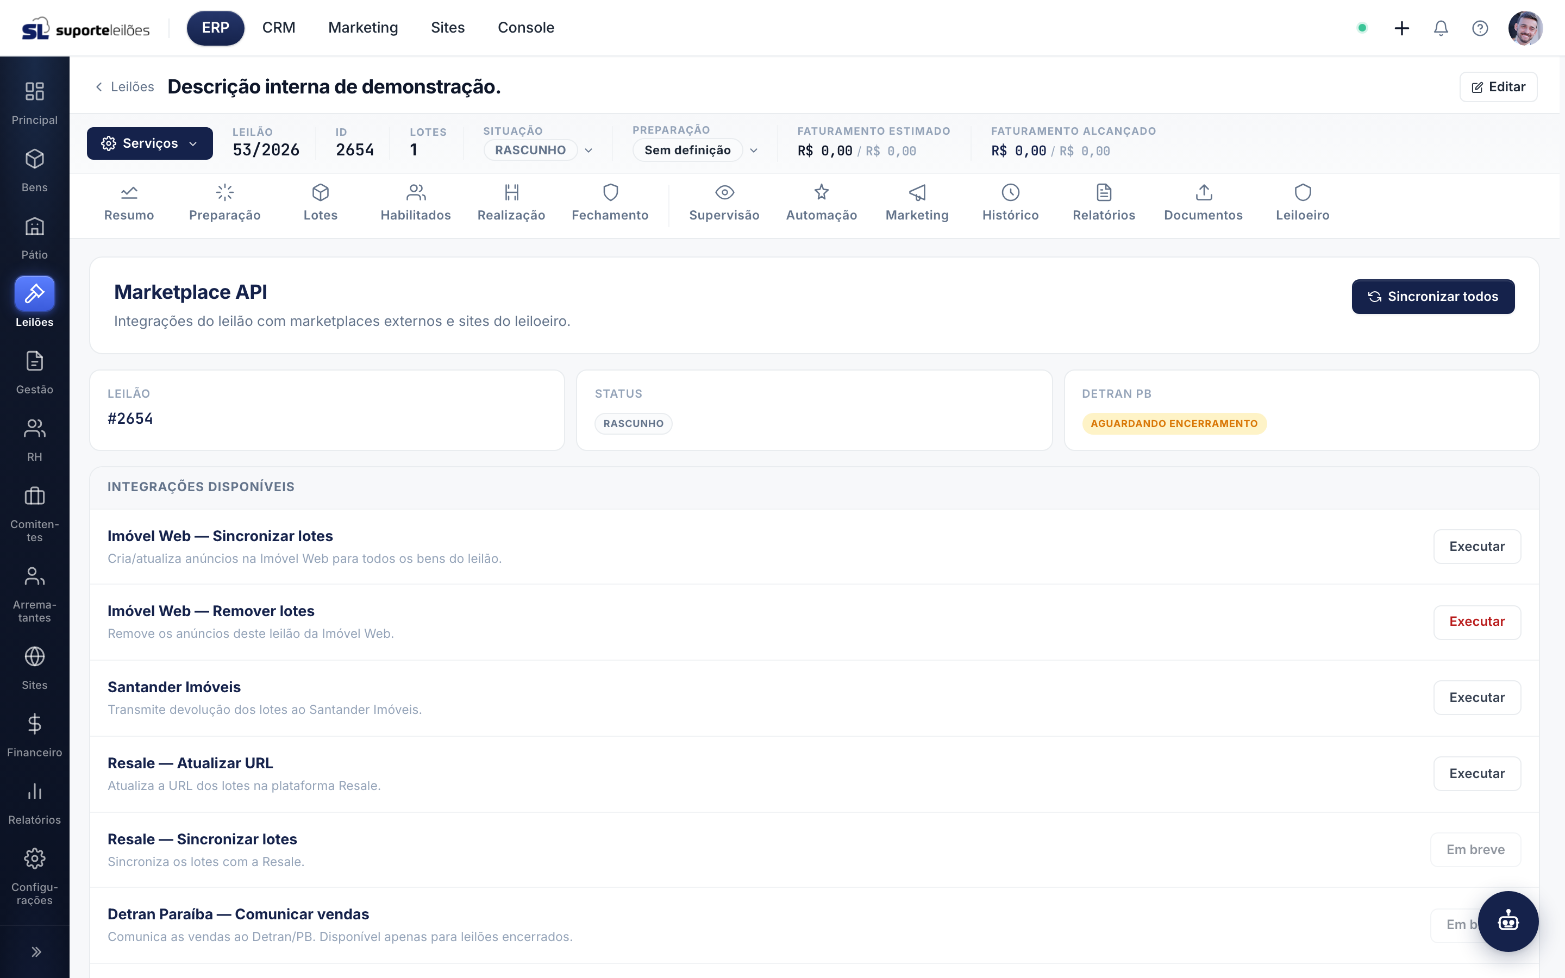Click Em breve for Resale Sincronizar lotes
The height and width of the screenshot is (978, 1565).
(1475, 849)
